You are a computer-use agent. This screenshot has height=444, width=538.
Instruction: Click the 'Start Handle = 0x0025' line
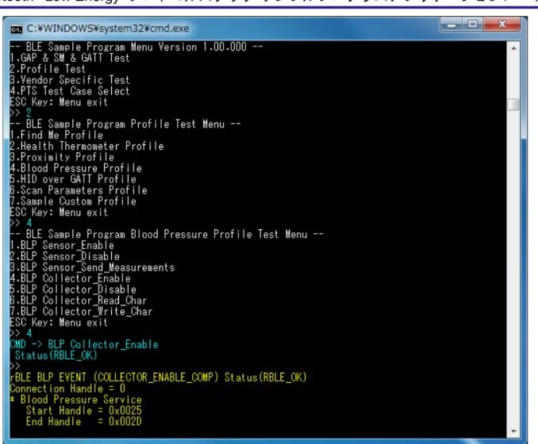pyautogui.click(x=84, y=411)
